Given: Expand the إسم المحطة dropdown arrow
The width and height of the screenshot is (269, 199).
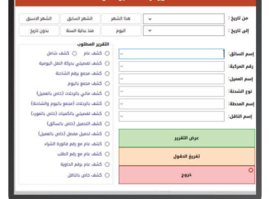Looking at the screenshot, I should tap(122, 104).
